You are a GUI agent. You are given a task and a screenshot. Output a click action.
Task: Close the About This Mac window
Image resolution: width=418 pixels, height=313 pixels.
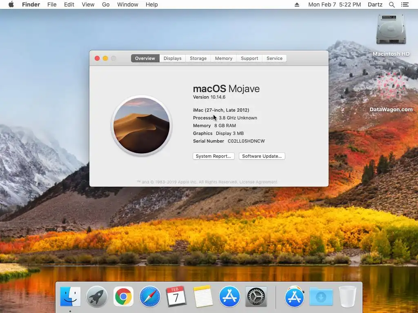[97, 58]
